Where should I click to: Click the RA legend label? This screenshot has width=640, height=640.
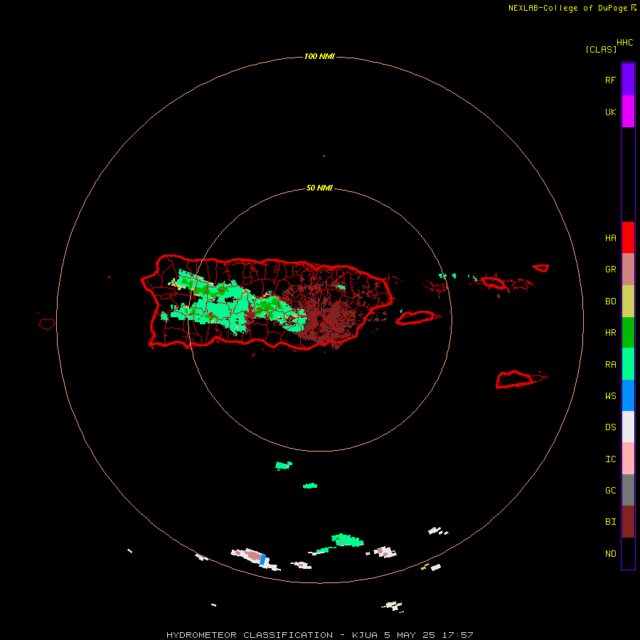coord(610,364)
